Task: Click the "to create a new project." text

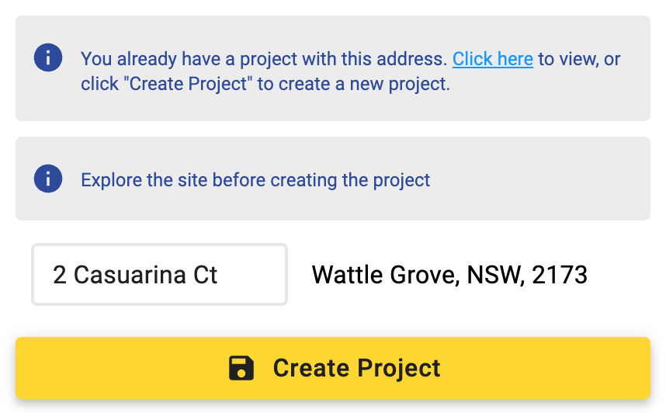Action: click(354, 84)
